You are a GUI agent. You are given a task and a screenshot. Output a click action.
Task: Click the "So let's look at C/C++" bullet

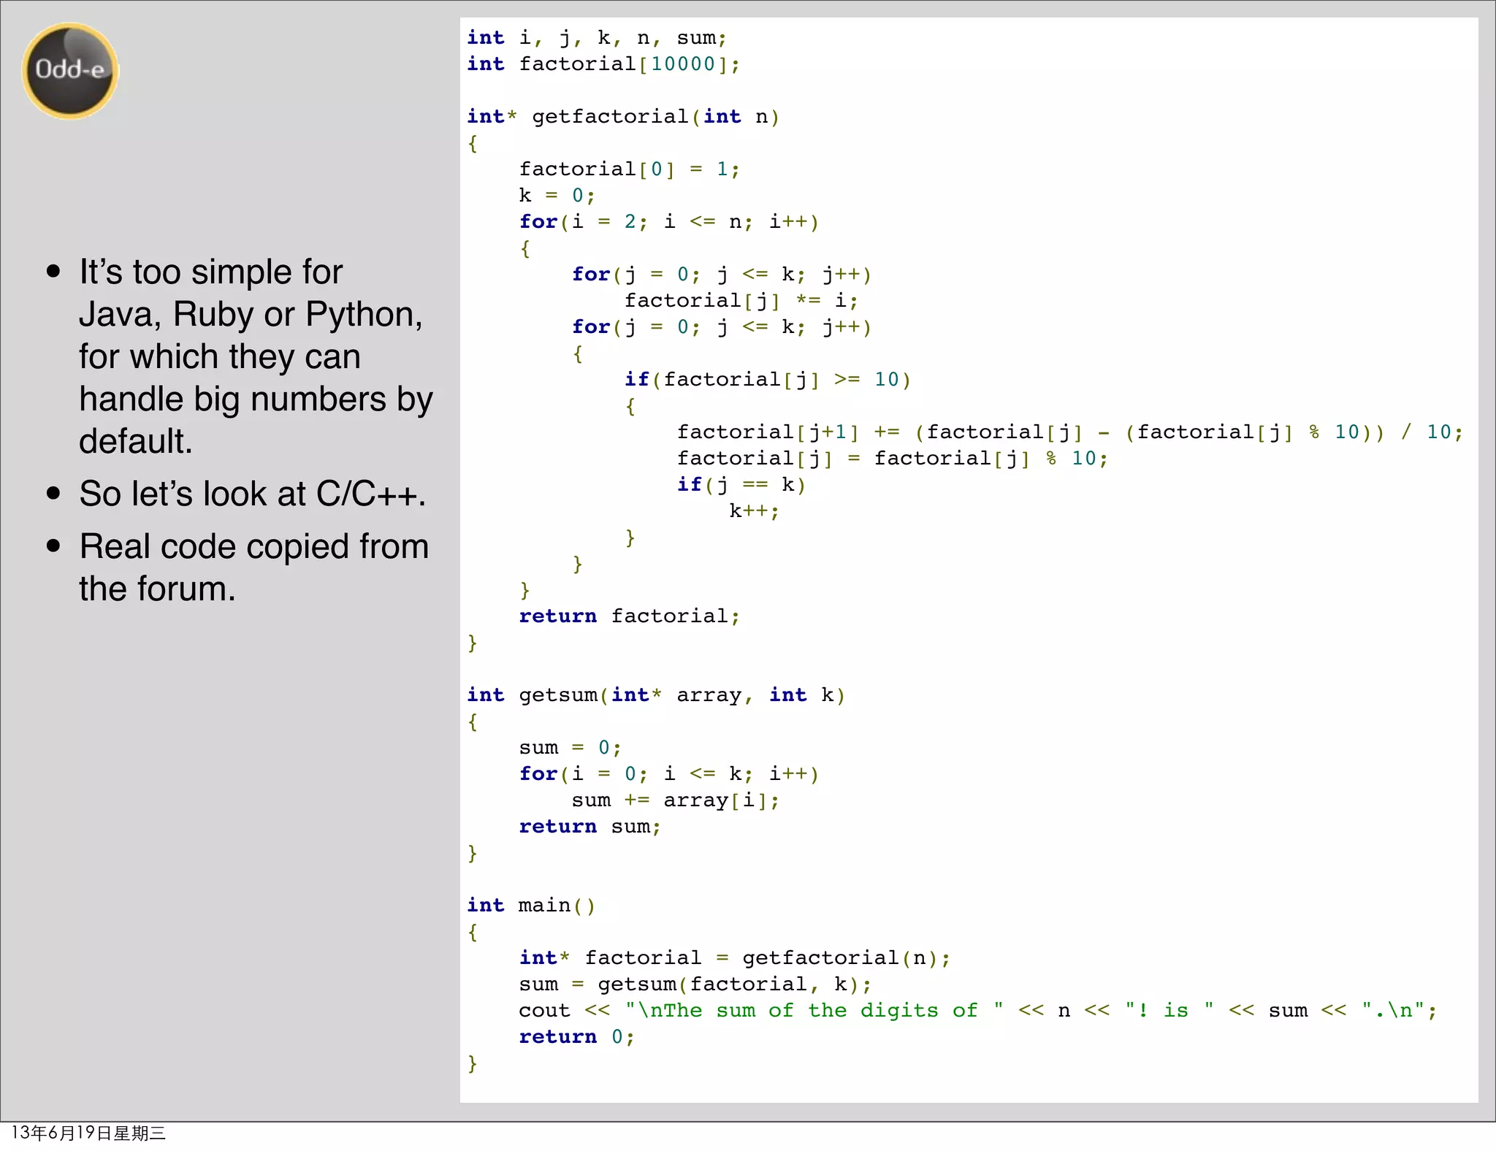[252, 494]
